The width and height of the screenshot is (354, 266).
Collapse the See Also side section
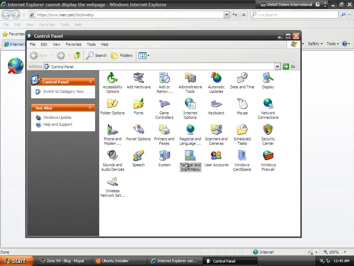[90, 108]
